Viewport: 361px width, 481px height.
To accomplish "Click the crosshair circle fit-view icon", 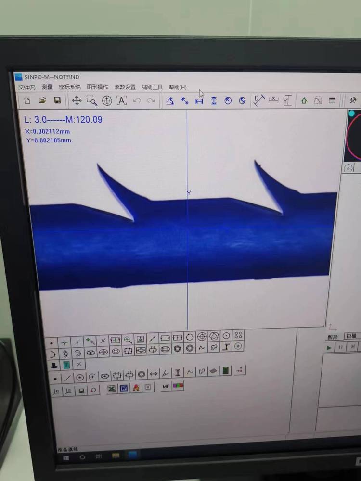I will [107, 101].
